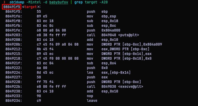Viewport: 198px width, 106px height.
Task: Click the red prompt arrow icon
Action: (4, 2)
